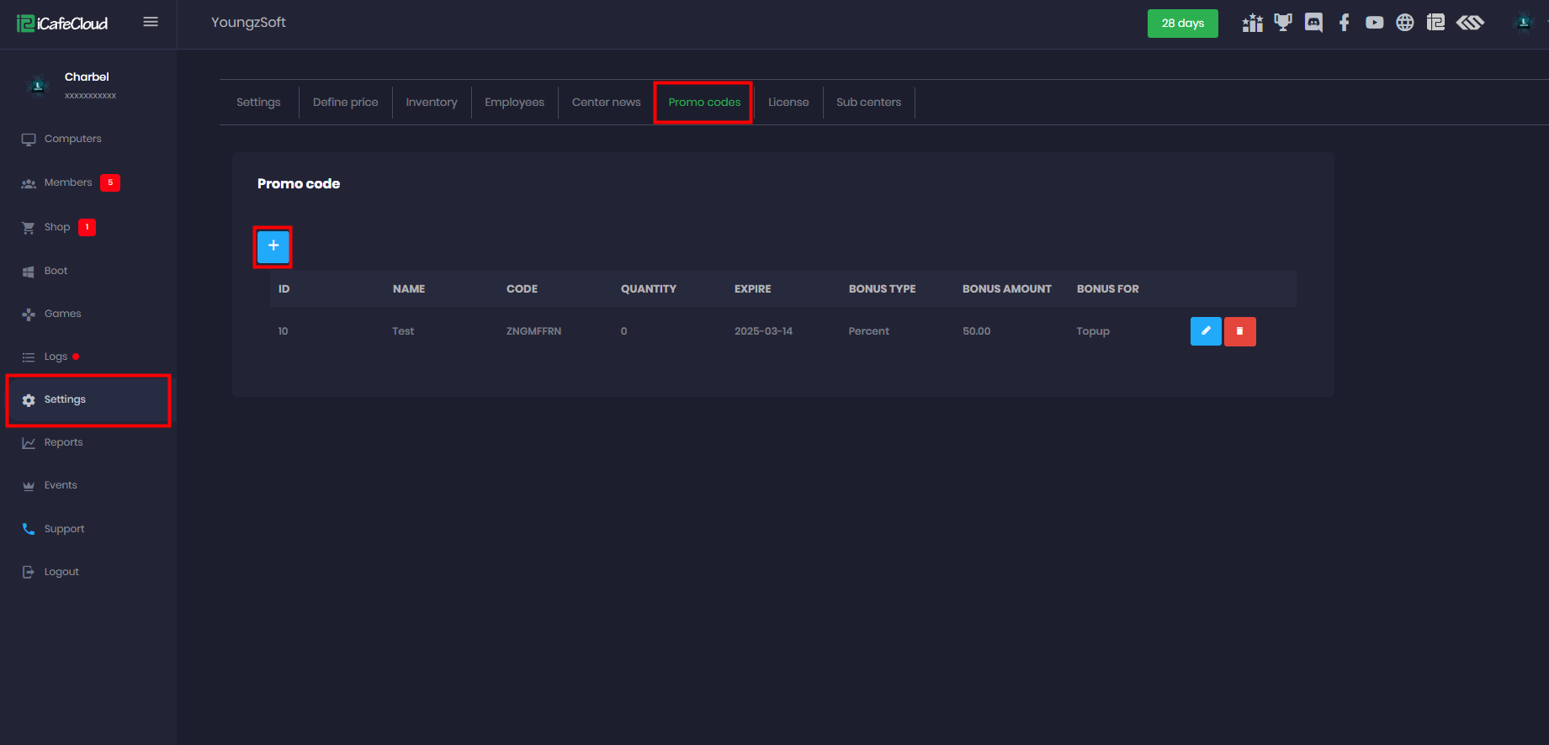Open Computers in the sidebar
The width and height of the screenshot is (1549, 745).
coord(72,139)
